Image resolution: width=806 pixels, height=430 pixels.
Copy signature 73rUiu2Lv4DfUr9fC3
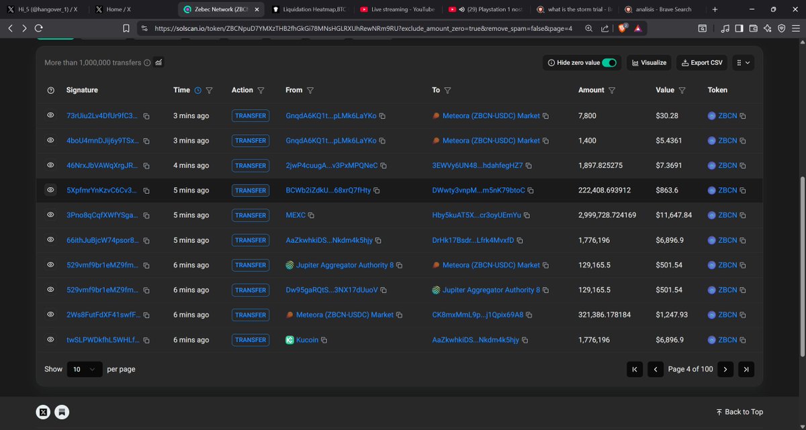[146, 116]
